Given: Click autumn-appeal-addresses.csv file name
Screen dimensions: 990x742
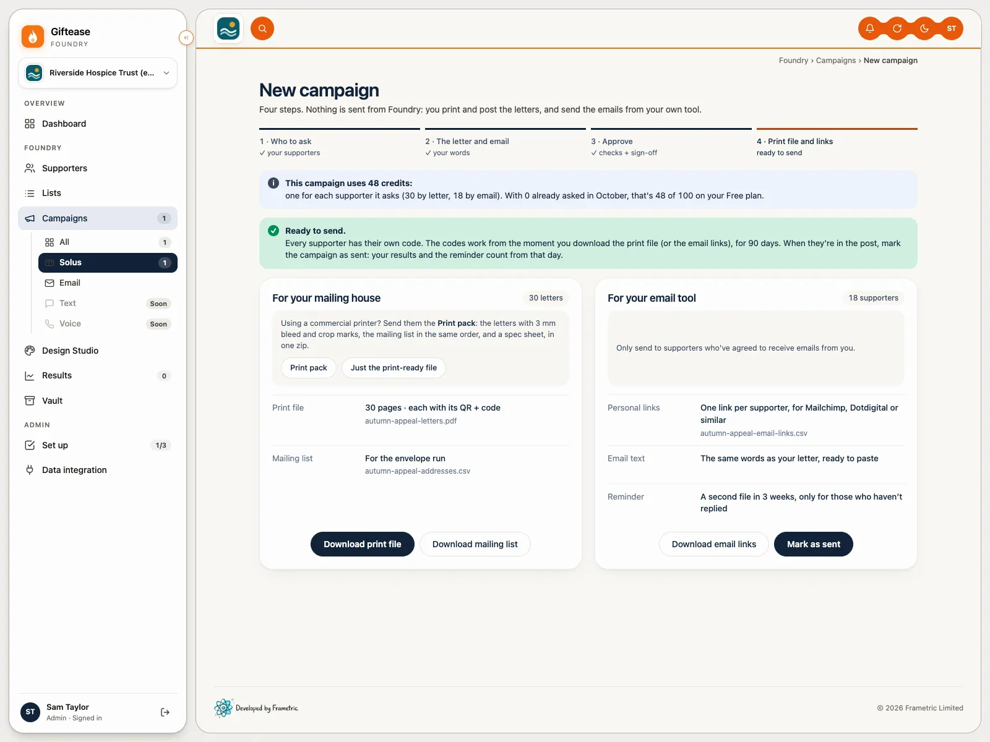Looking at the screenshot, I should click(x=418, y=471).
